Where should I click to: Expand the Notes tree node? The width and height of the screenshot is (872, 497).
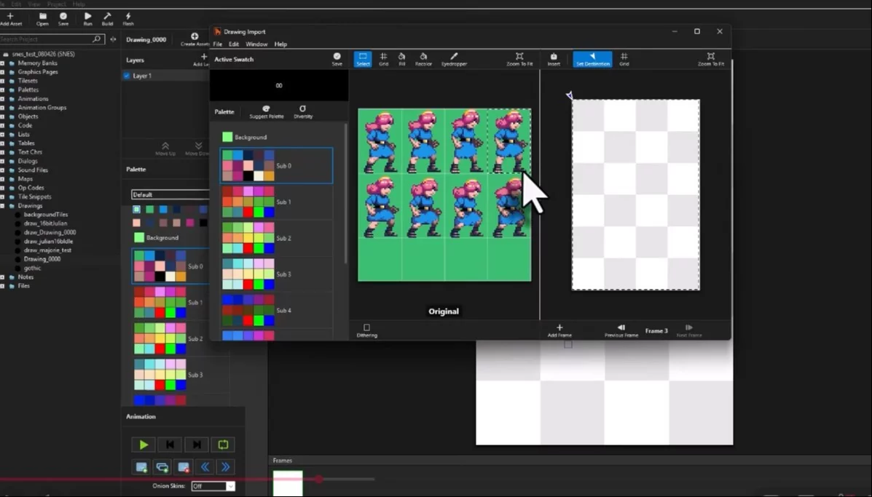(x=3, y=277)
